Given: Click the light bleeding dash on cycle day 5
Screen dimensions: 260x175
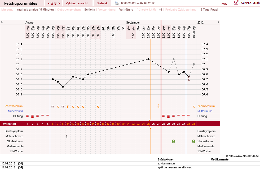Looking at the screenshot, I should (48, 115).
